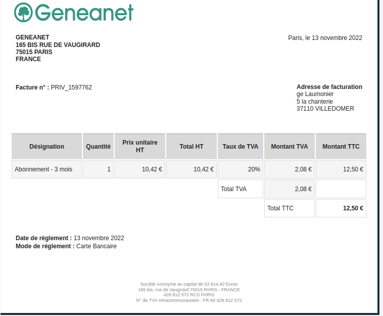Click the Montant TTC column header
Screen dimensions: 383x316
pyautogui.click(x=341, y=147)
